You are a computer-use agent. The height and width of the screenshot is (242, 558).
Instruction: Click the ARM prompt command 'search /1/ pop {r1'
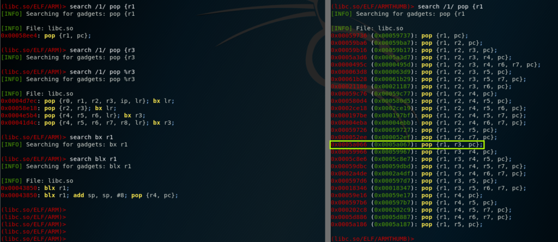pyautogui.click(x=102, y=7)
